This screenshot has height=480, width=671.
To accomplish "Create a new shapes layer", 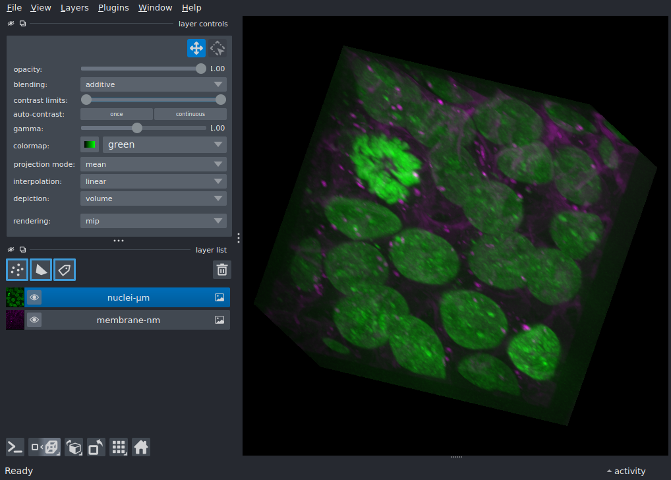I will (41, 269).
